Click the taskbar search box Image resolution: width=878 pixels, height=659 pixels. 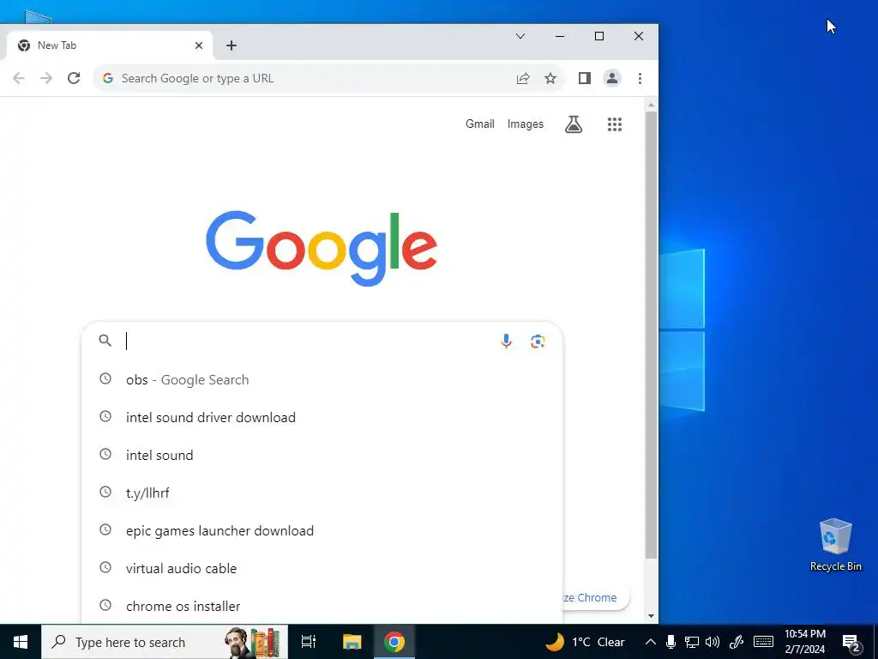pyautogui.click(x=165, y=642)
